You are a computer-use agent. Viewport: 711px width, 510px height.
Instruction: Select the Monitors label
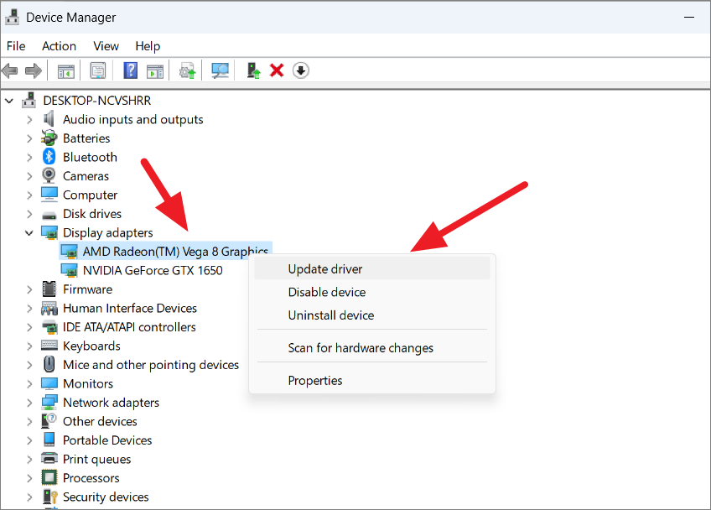click(88, 383)
